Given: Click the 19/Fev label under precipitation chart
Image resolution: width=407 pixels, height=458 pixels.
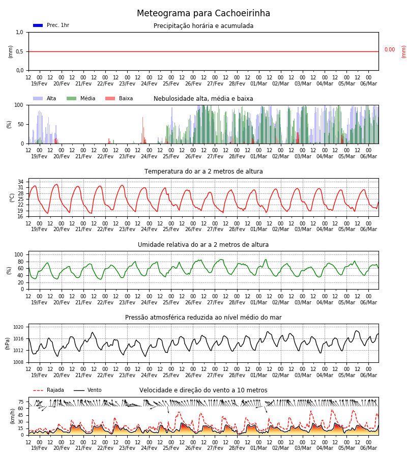Looking at the screenshot, I should tap(39, 84).
